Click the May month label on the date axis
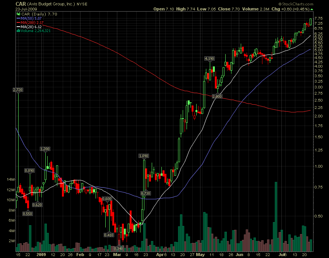Viewport: 329px width, 258px height. coord(200,255)
